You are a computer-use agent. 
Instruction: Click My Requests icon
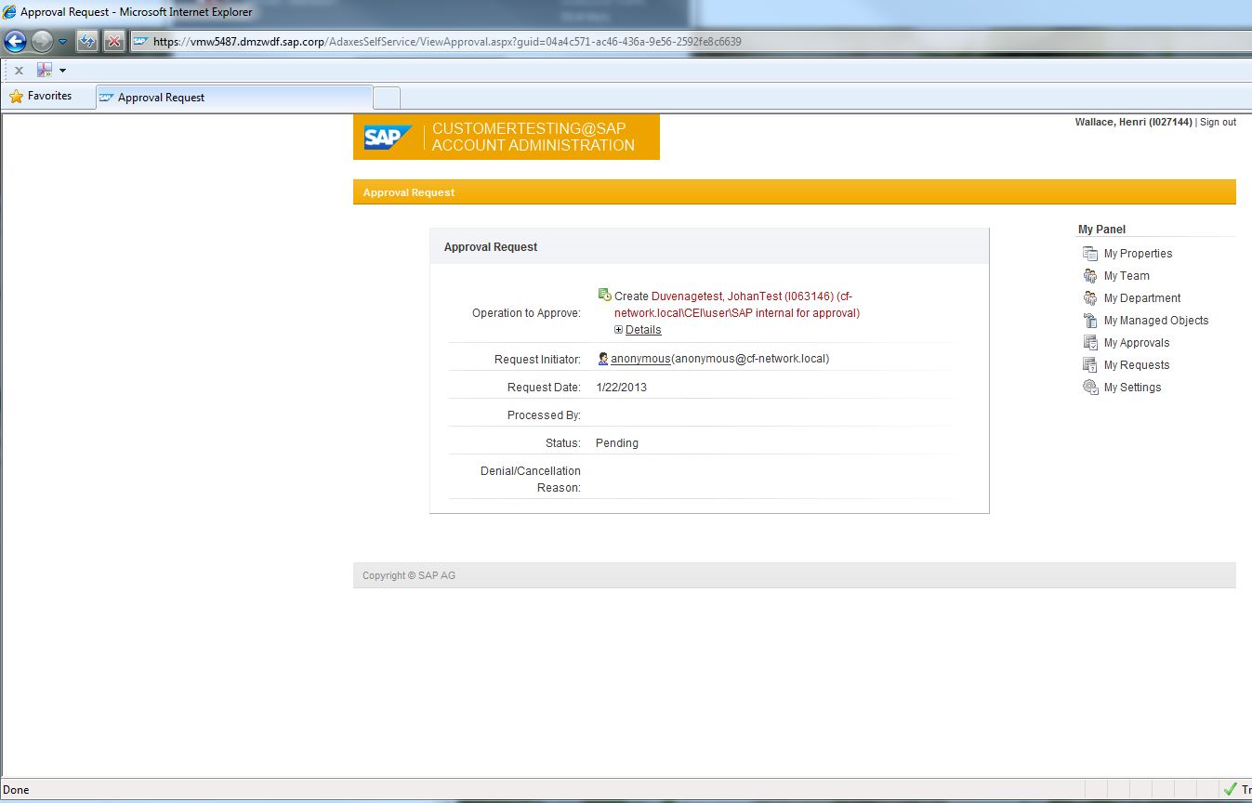coord(1090,365)
